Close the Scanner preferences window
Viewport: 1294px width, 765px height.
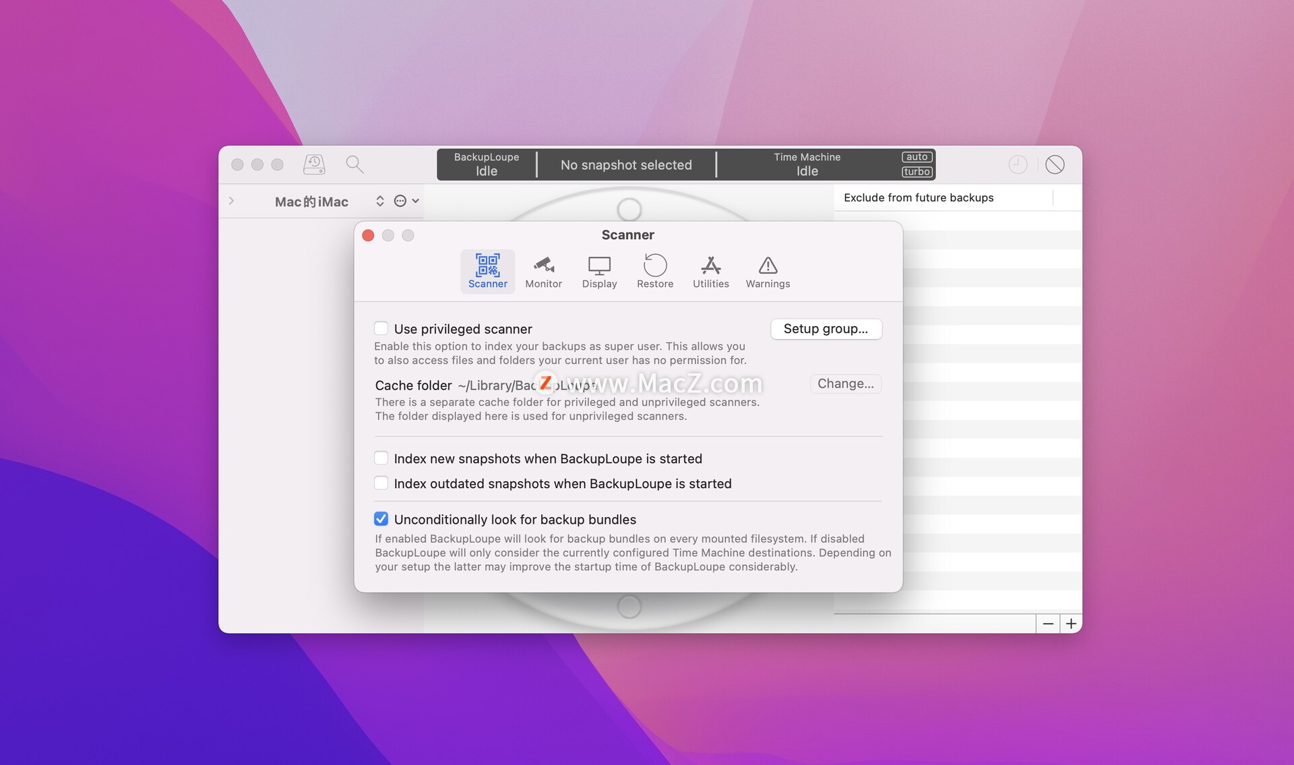(368, 235)
